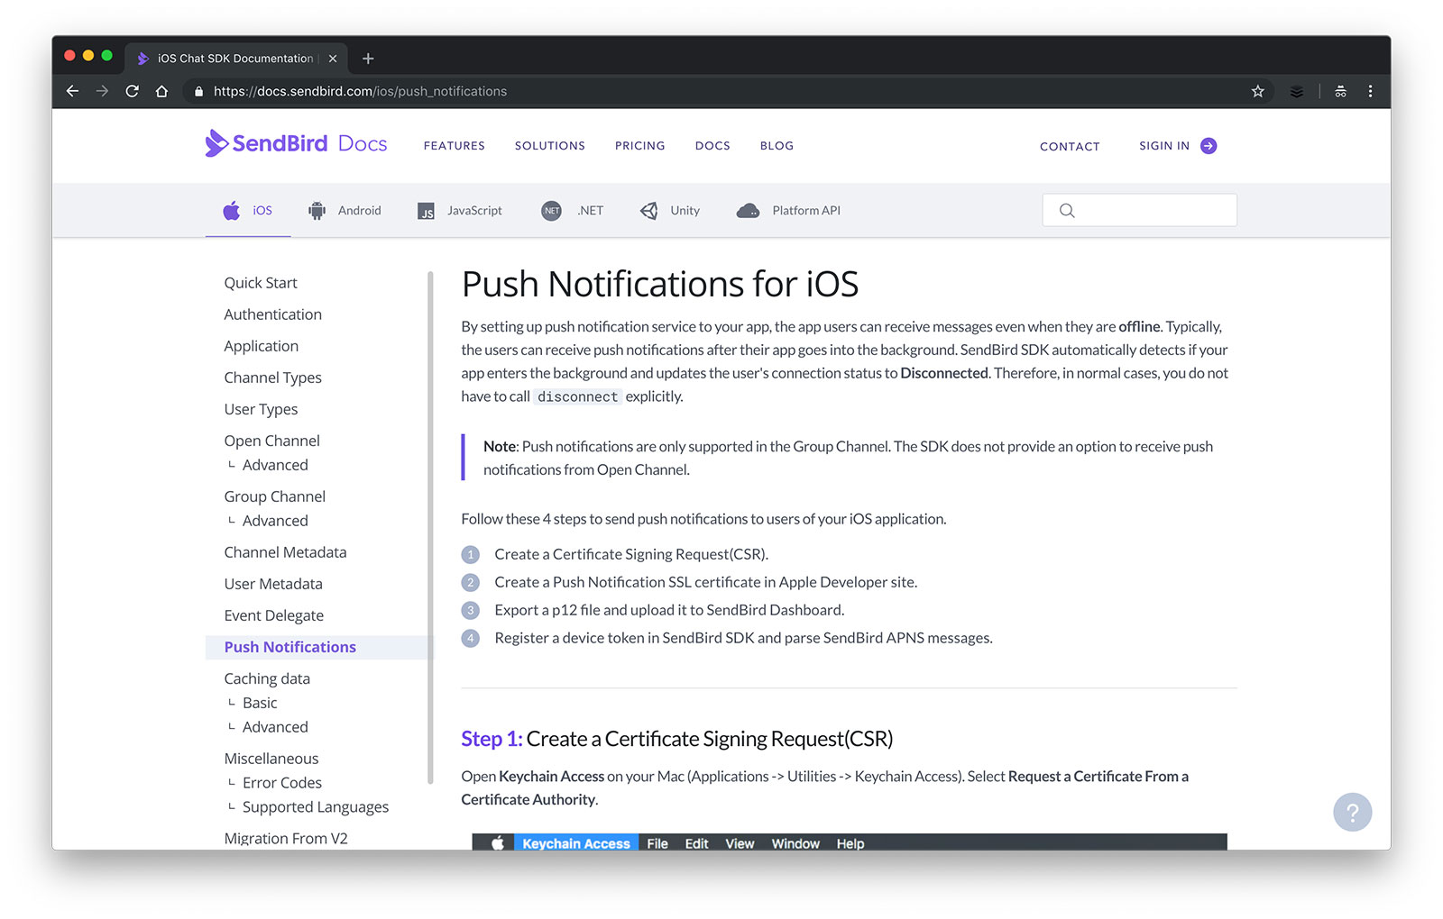
Task: Click the lock icon in the address bar
Action: pos(198,91)
